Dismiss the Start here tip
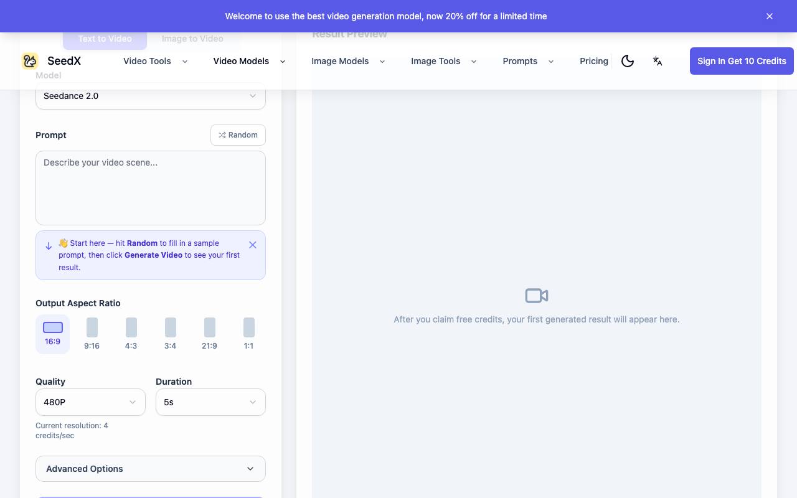This screenshot has width=797, height=498. click(253, 245)
